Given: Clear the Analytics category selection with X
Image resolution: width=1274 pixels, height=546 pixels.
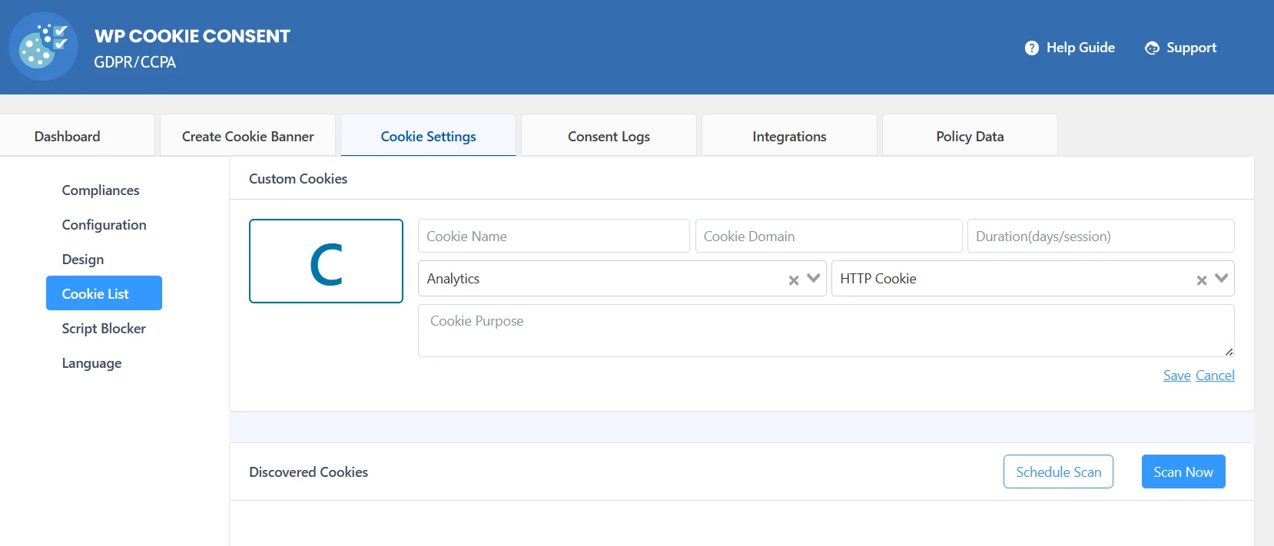Looking at the screenshot, I should click(794, 280).
